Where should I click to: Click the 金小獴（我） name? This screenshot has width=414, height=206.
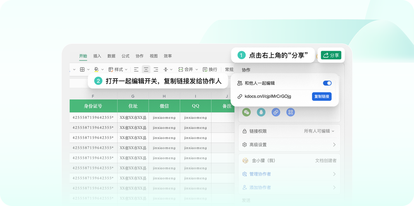tap(264, 160)
